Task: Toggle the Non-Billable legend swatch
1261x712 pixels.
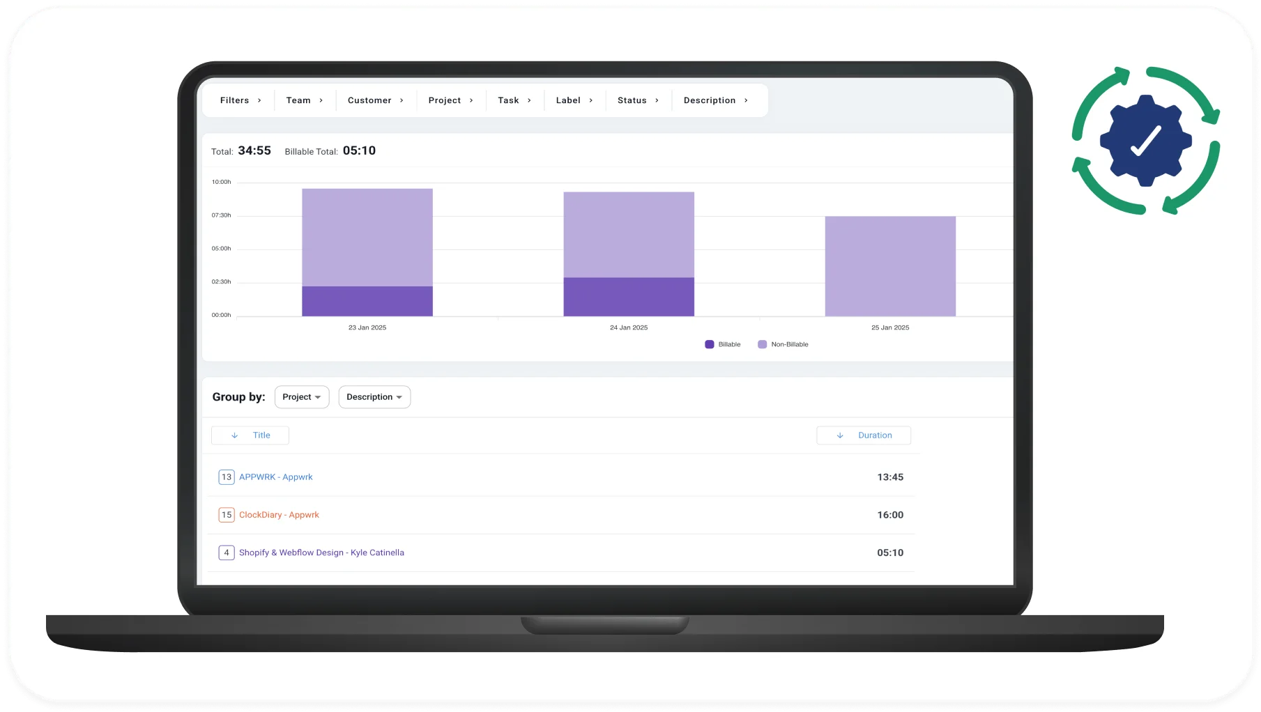Action: coord(763,344)
